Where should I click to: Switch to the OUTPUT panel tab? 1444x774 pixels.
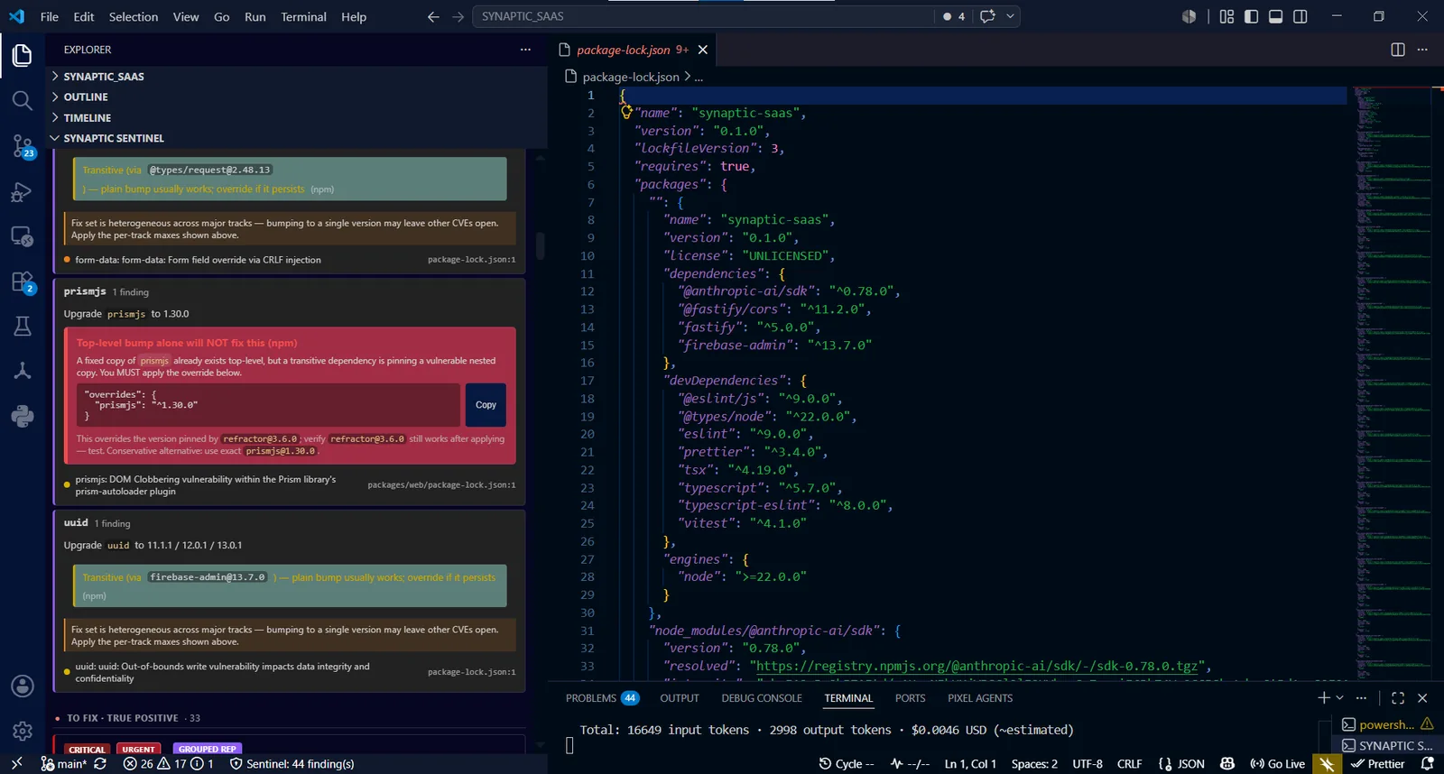pos(680,697)
